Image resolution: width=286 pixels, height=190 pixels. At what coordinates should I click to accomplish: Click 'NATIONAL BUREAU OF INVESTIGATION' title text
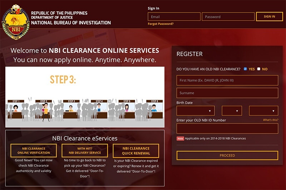click(x=71, y=23)
